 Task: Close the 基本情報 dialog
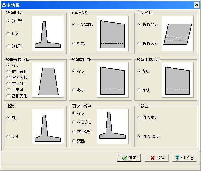point(197,5)
